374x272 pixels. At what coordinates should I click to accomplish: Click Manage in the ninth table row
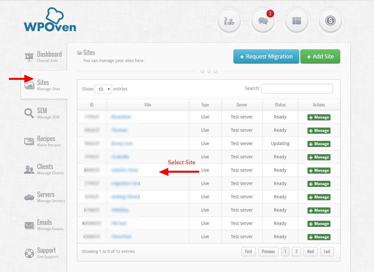point(319,224)
